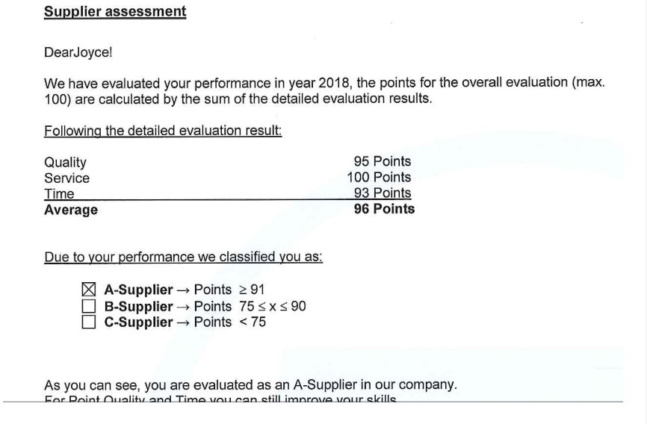Check the C-Supplier checkbox
The width and height of the screenshot is (647, 424).
[x=89, y=322]
